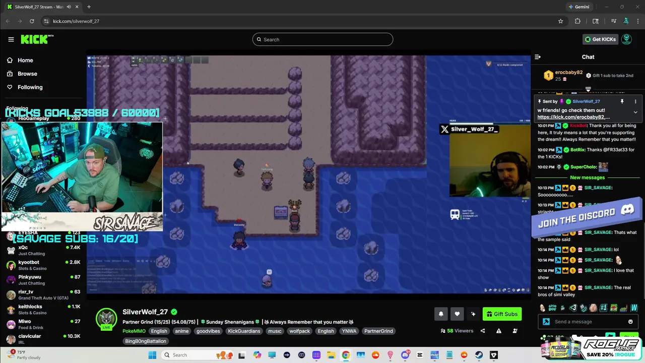The image size is (645, 363).
Task: Click erocbaby82 top gifter name
Action: tap(569, 72)
